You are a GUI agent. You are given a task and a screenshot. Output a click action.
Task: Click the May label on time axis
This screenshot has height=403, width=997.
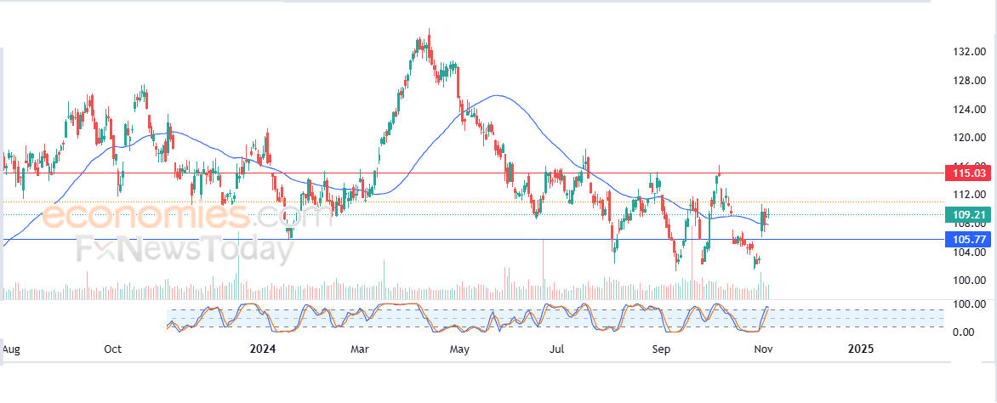point(460,349)
